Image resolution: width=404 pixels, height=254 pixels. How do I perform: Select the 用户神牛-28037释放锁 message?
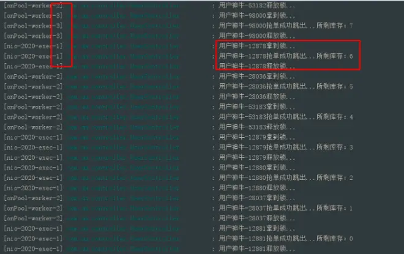(257, 218)
